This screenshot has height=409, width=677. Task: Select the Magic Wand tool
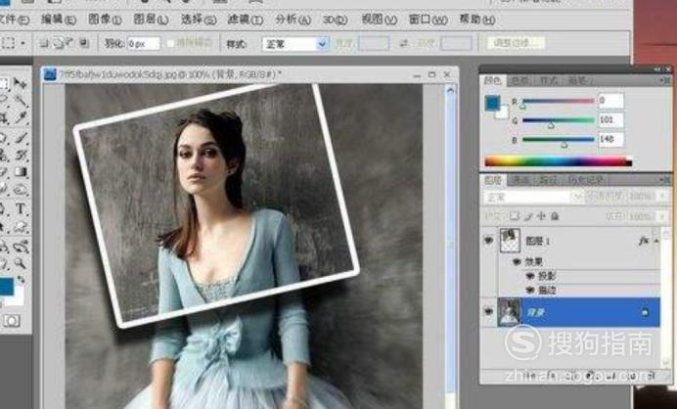point(21,101)
